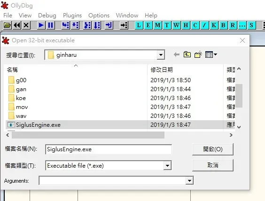265x201 pixels.
Task: Open the Debug menu
Action: coord(47,15)
